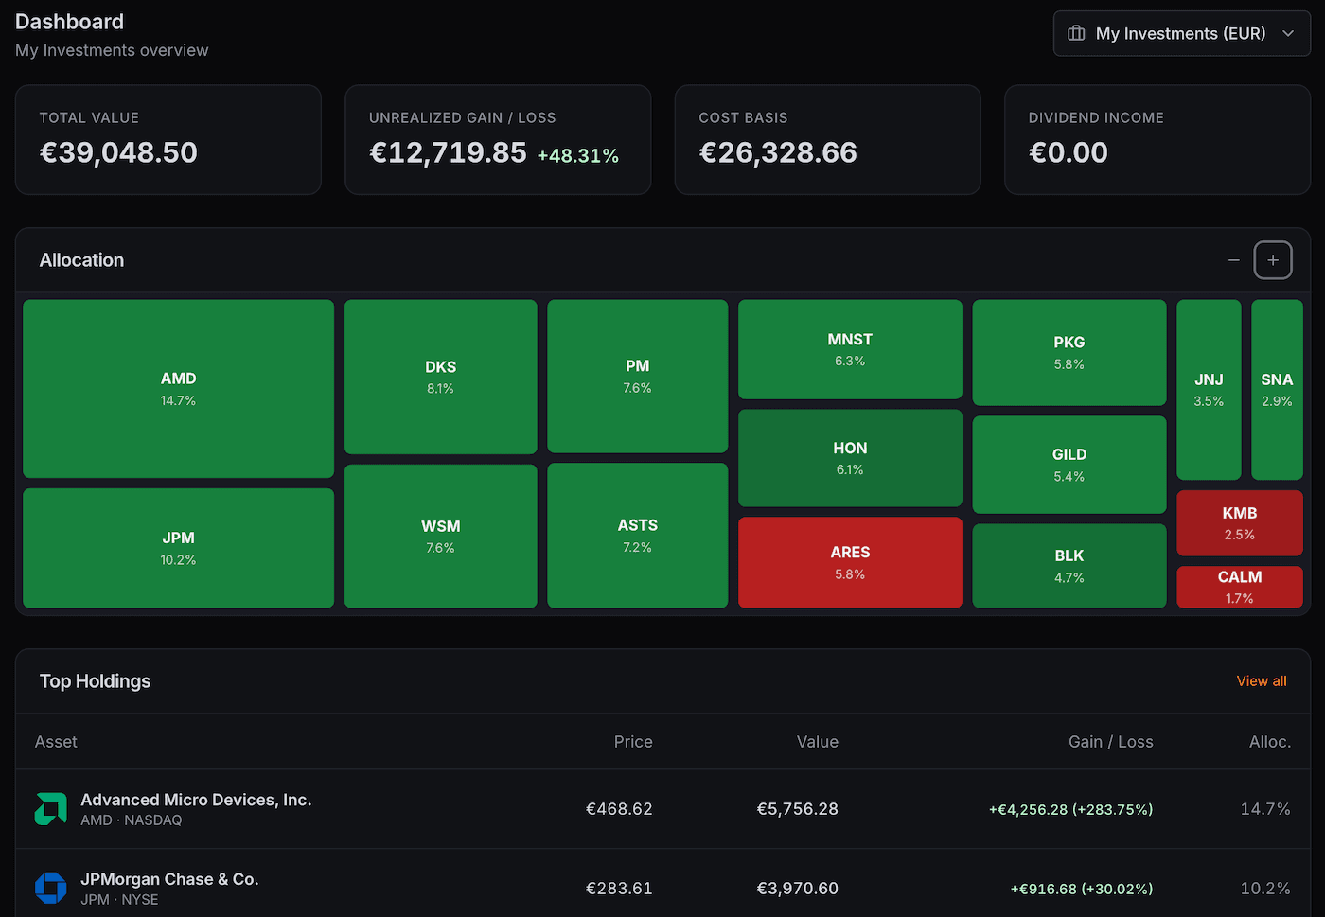Click the Asset column header
Viewport: 1325px width, 917px height.
point(56,742)
